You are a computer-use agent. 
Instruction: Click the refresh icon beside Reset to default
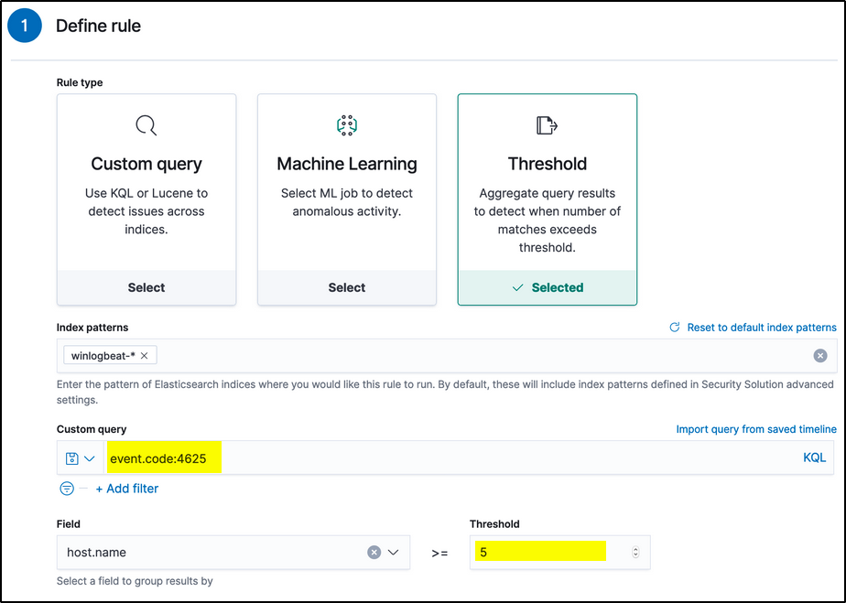point(675,328)
